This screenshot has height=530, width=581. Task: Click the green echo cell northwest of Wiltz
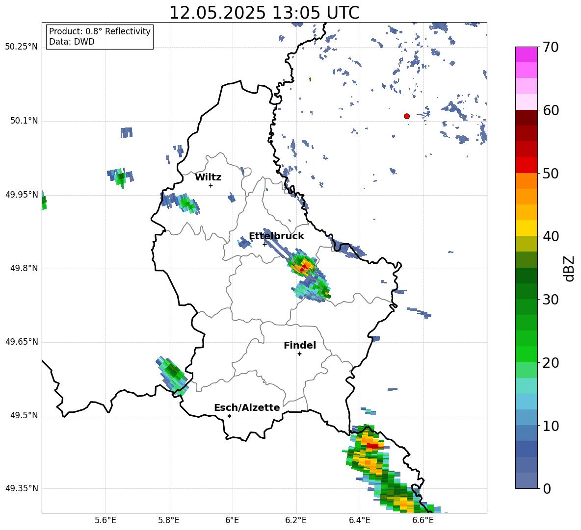pos(120,177)
